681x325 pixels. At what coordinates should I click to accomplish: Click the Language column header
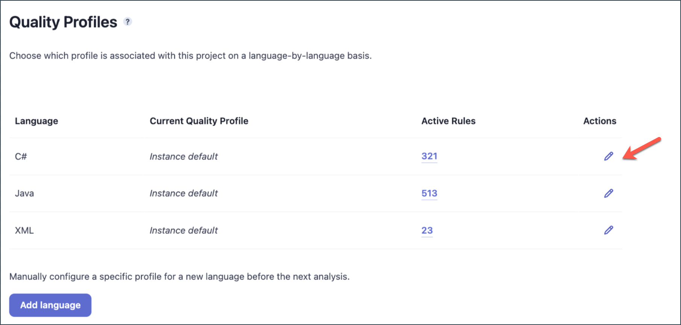pyautogui.click(x=36, y=121)
